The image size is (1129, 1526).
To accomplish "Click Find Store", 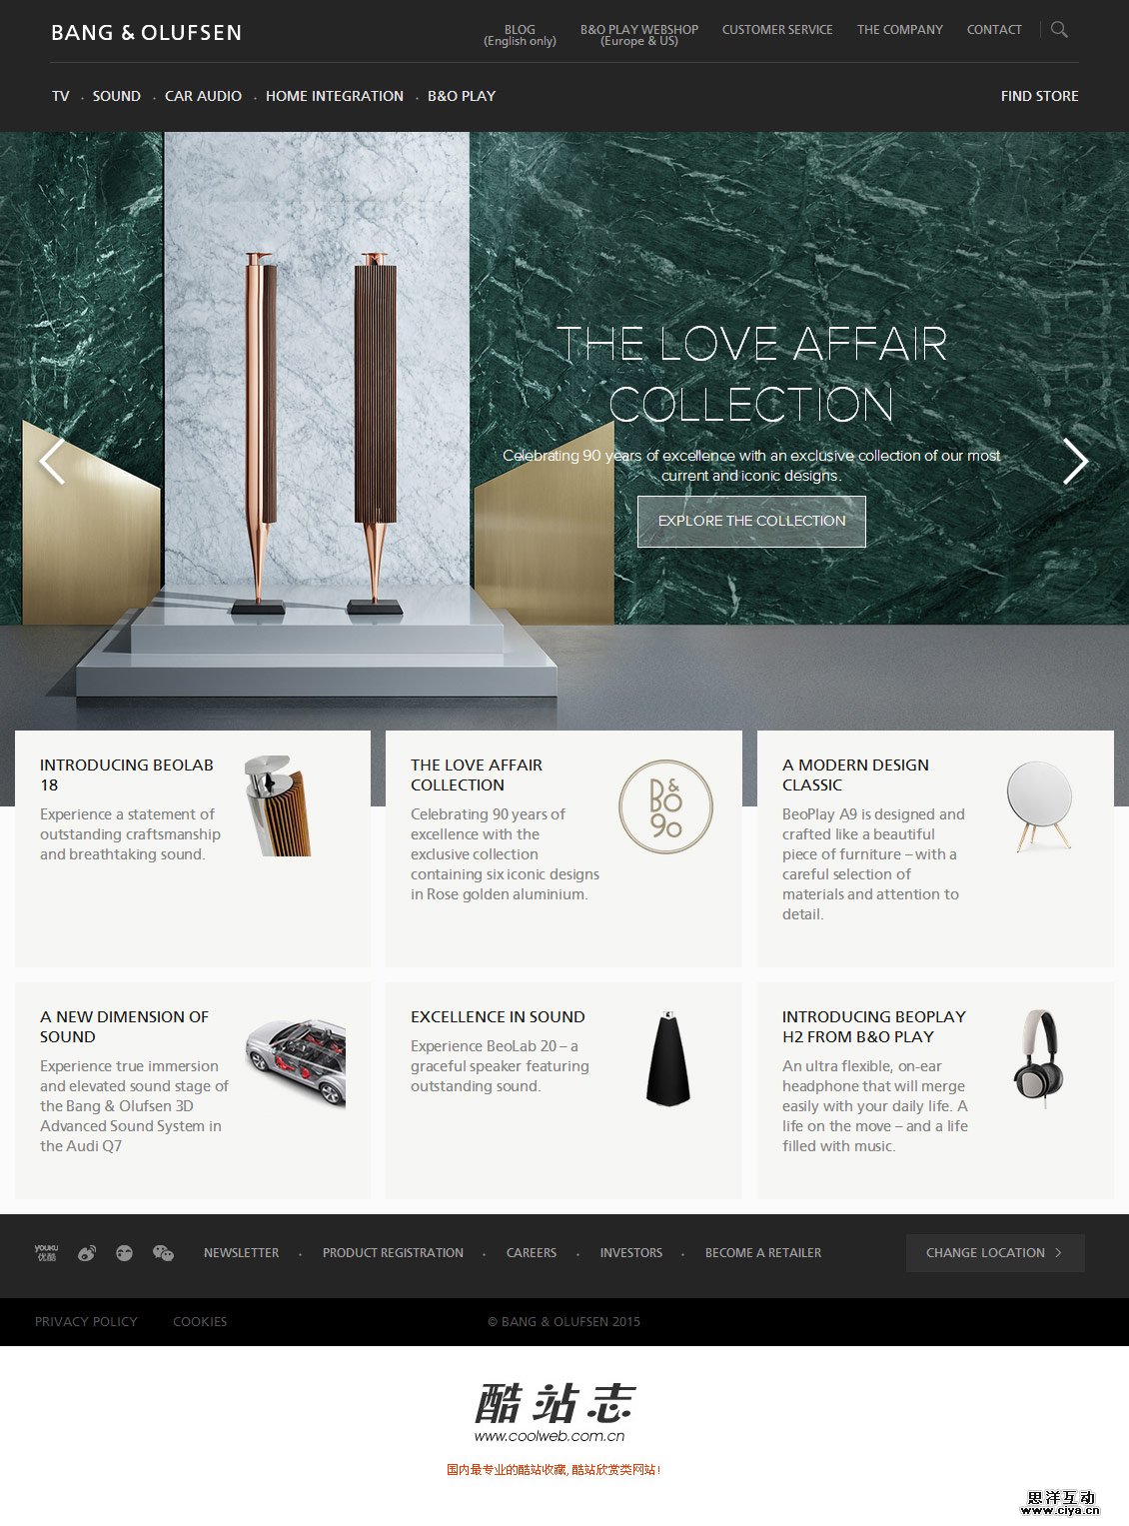I will tap(1040, 96).
